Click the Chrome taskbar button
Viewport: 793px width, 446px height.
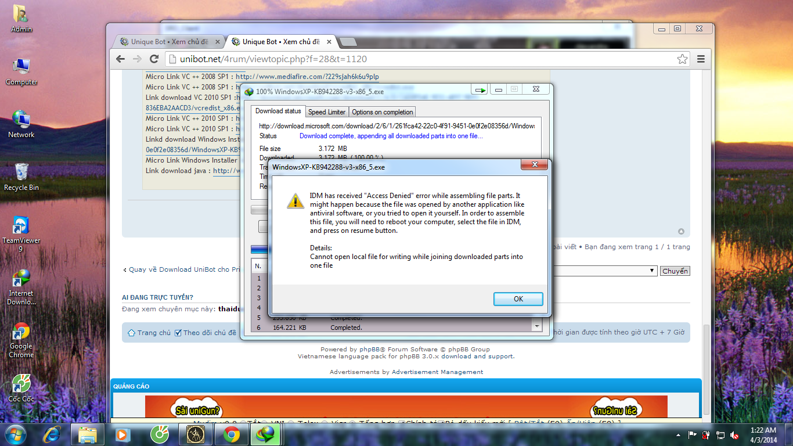232,434
